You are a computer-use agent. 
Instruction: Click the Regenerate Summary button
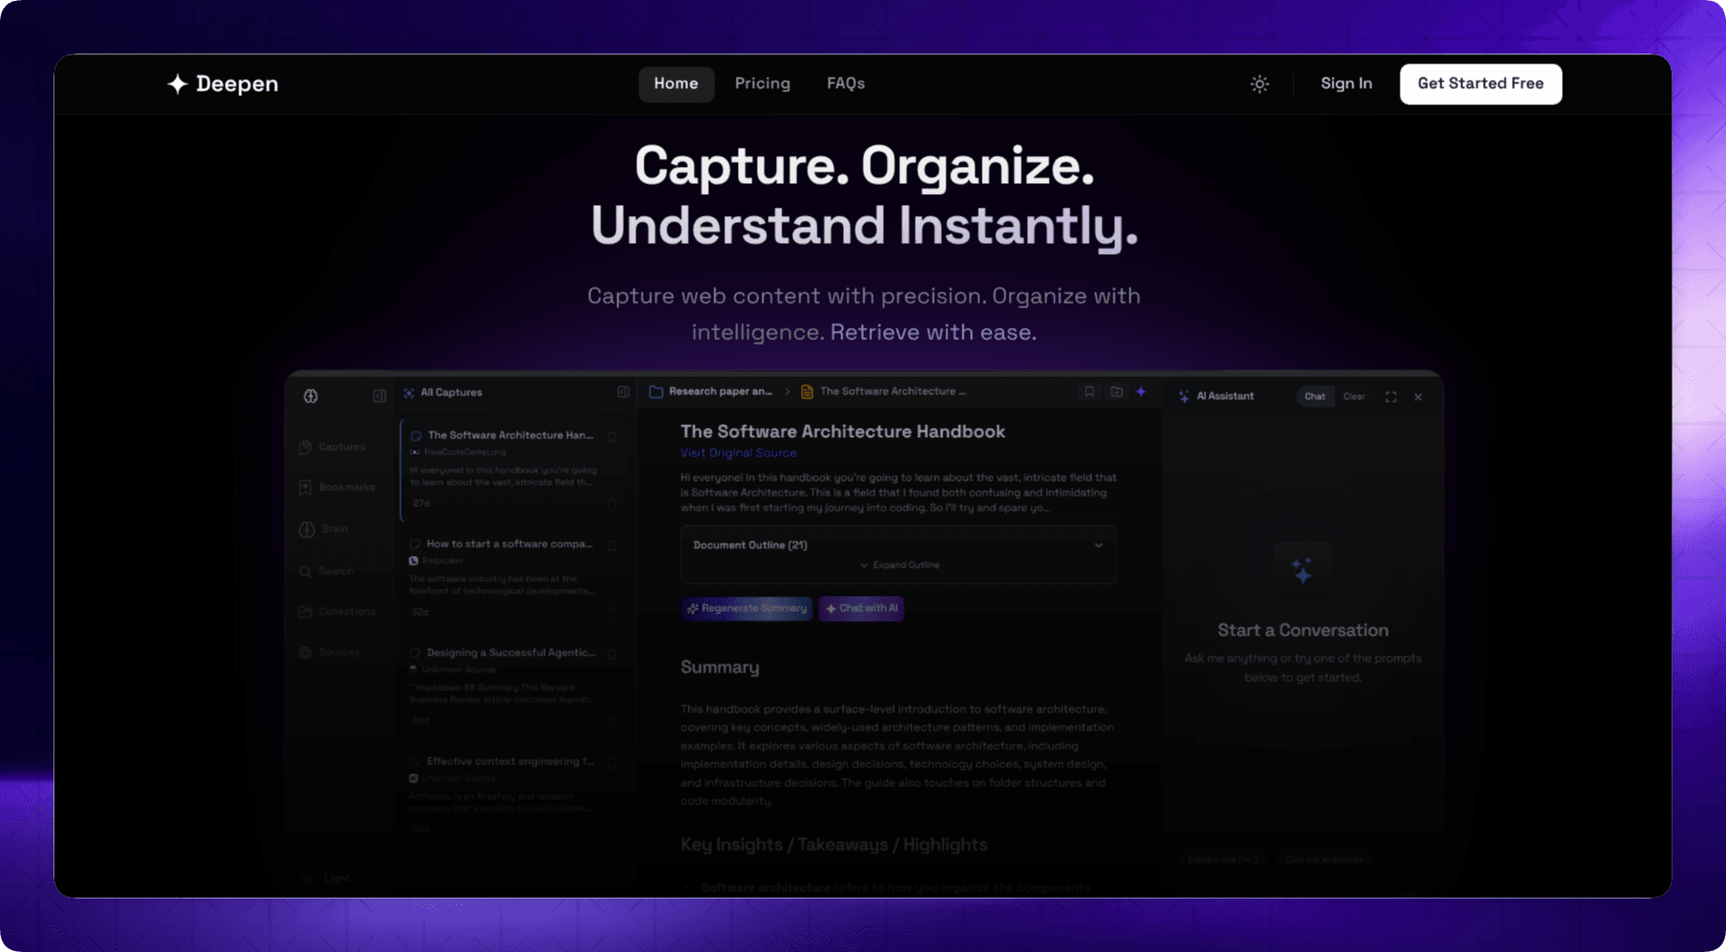point(747,608)
